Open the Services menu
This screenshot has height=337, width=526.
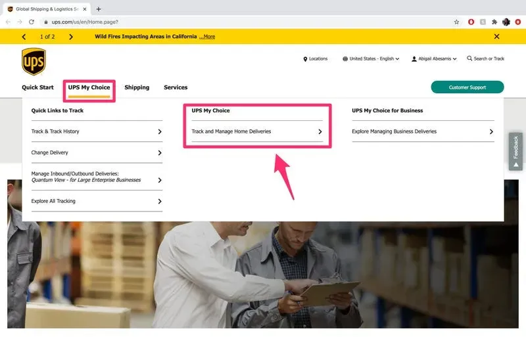coord(176,87)
